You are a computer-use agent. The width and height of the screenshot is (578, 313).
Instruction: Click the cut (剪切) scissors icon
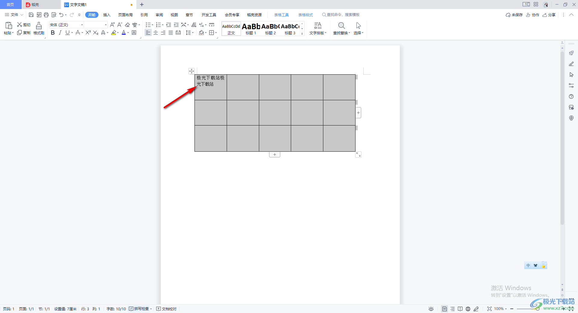pos(20,25)
